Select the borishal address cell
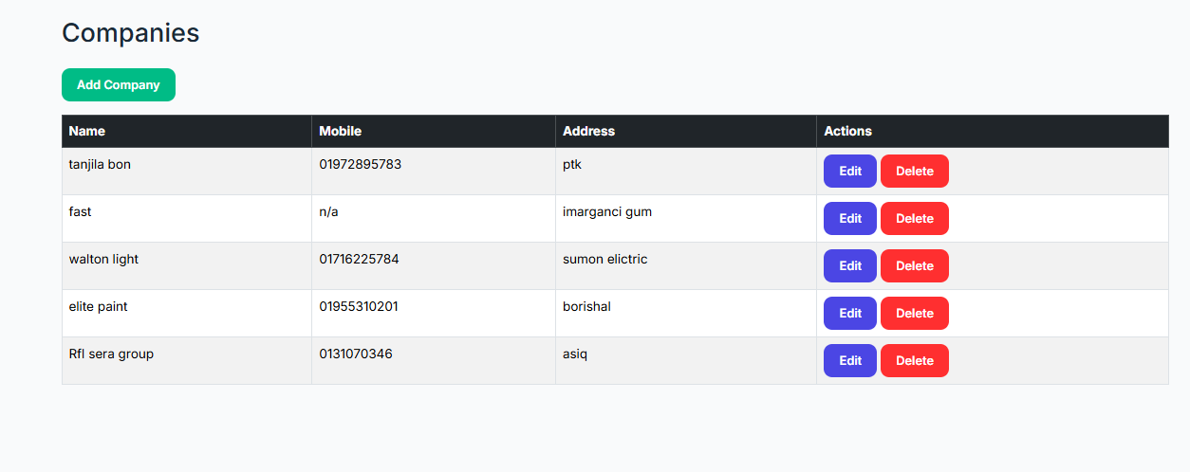The image size is (1190, 472). [586, 307]
